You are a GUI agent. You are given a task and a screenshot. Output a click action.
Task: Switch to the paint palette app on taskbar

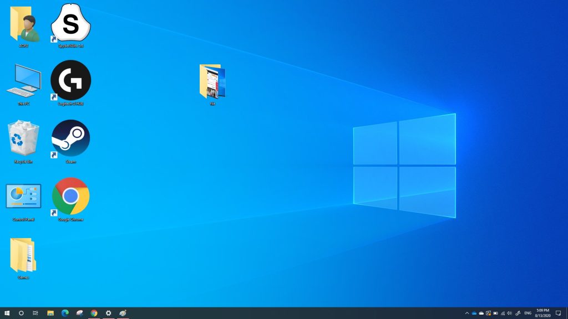(123, 313)
